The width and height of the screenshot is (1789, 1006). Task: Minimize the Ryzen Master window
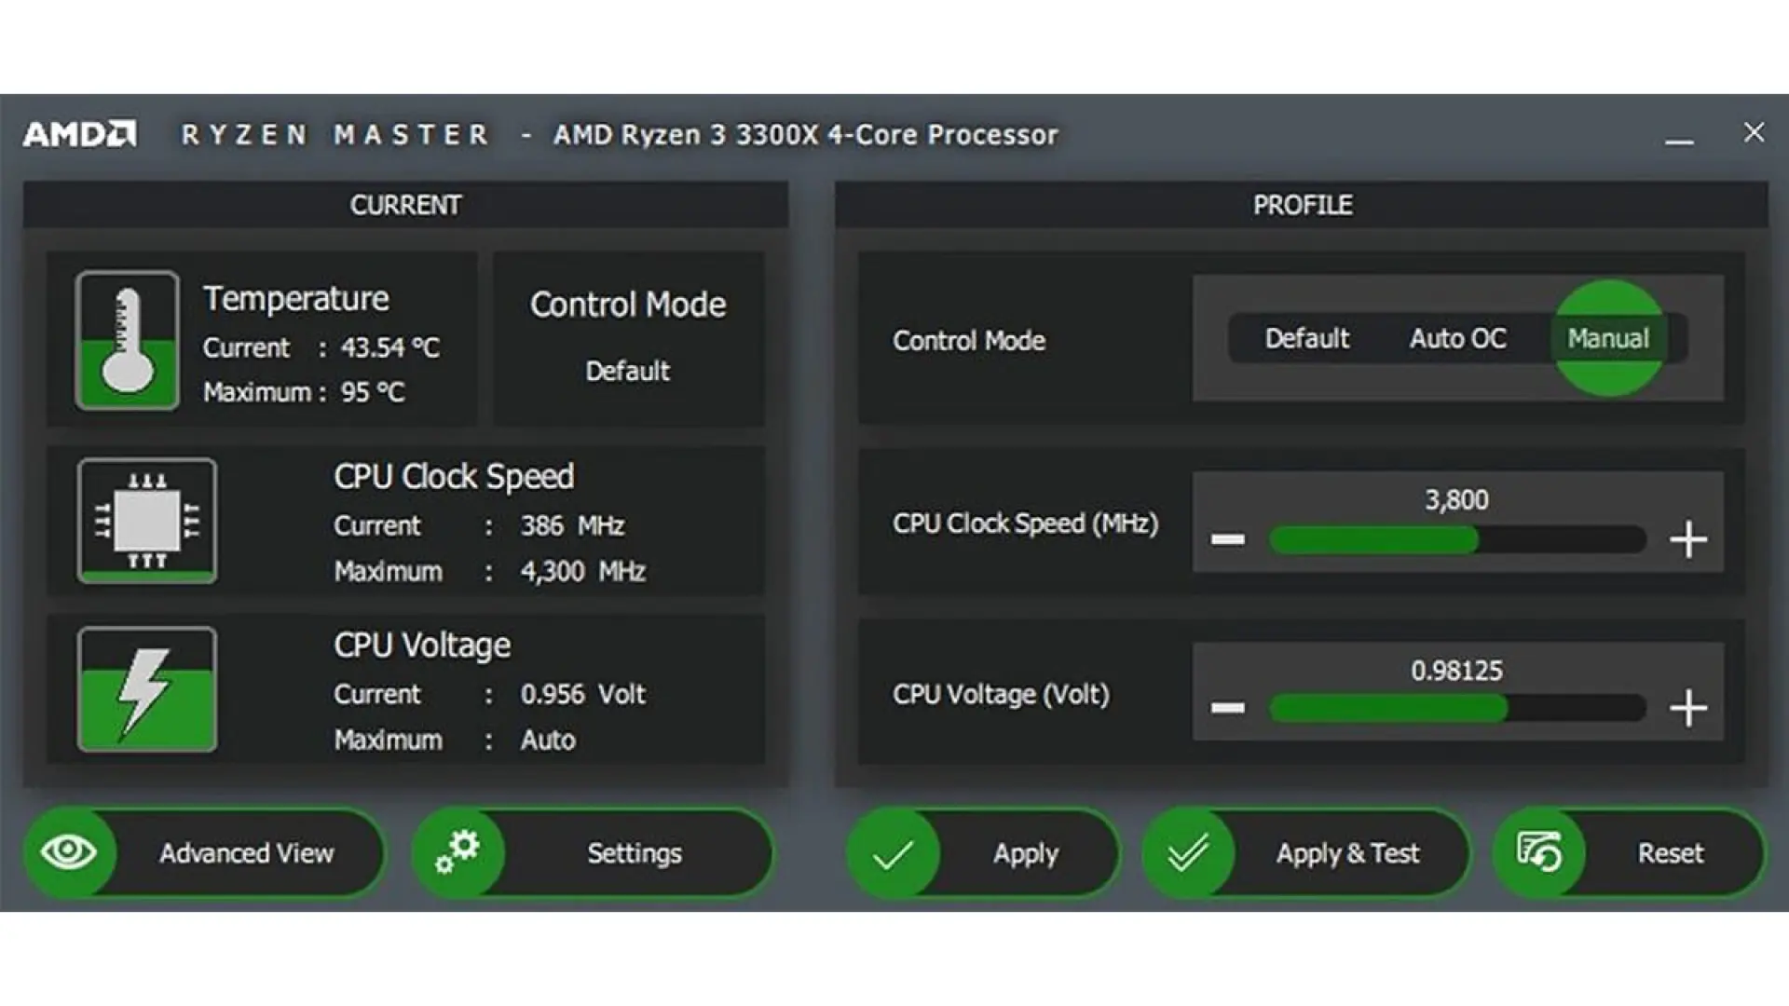1679,141
